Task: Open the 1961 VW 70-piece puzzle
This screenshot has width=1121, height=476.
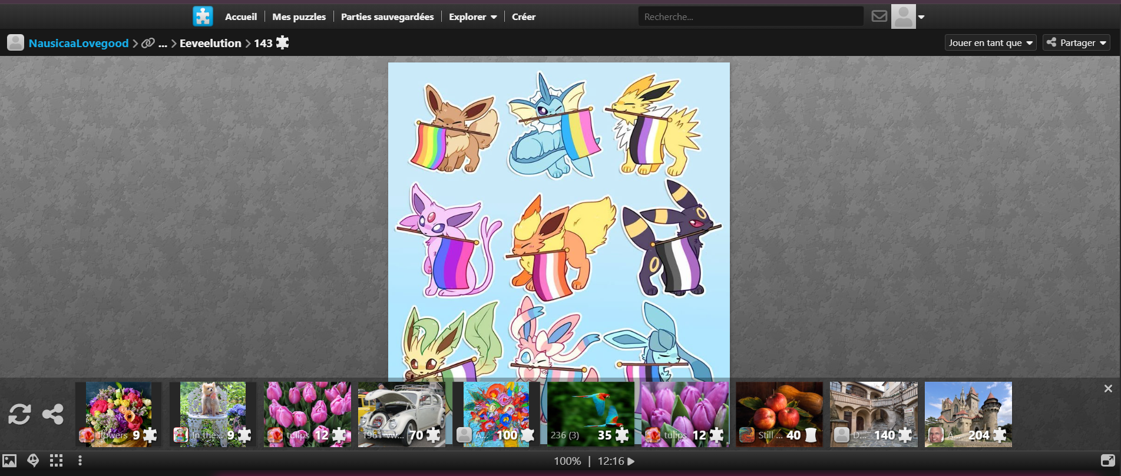Action: coord(402,414)
